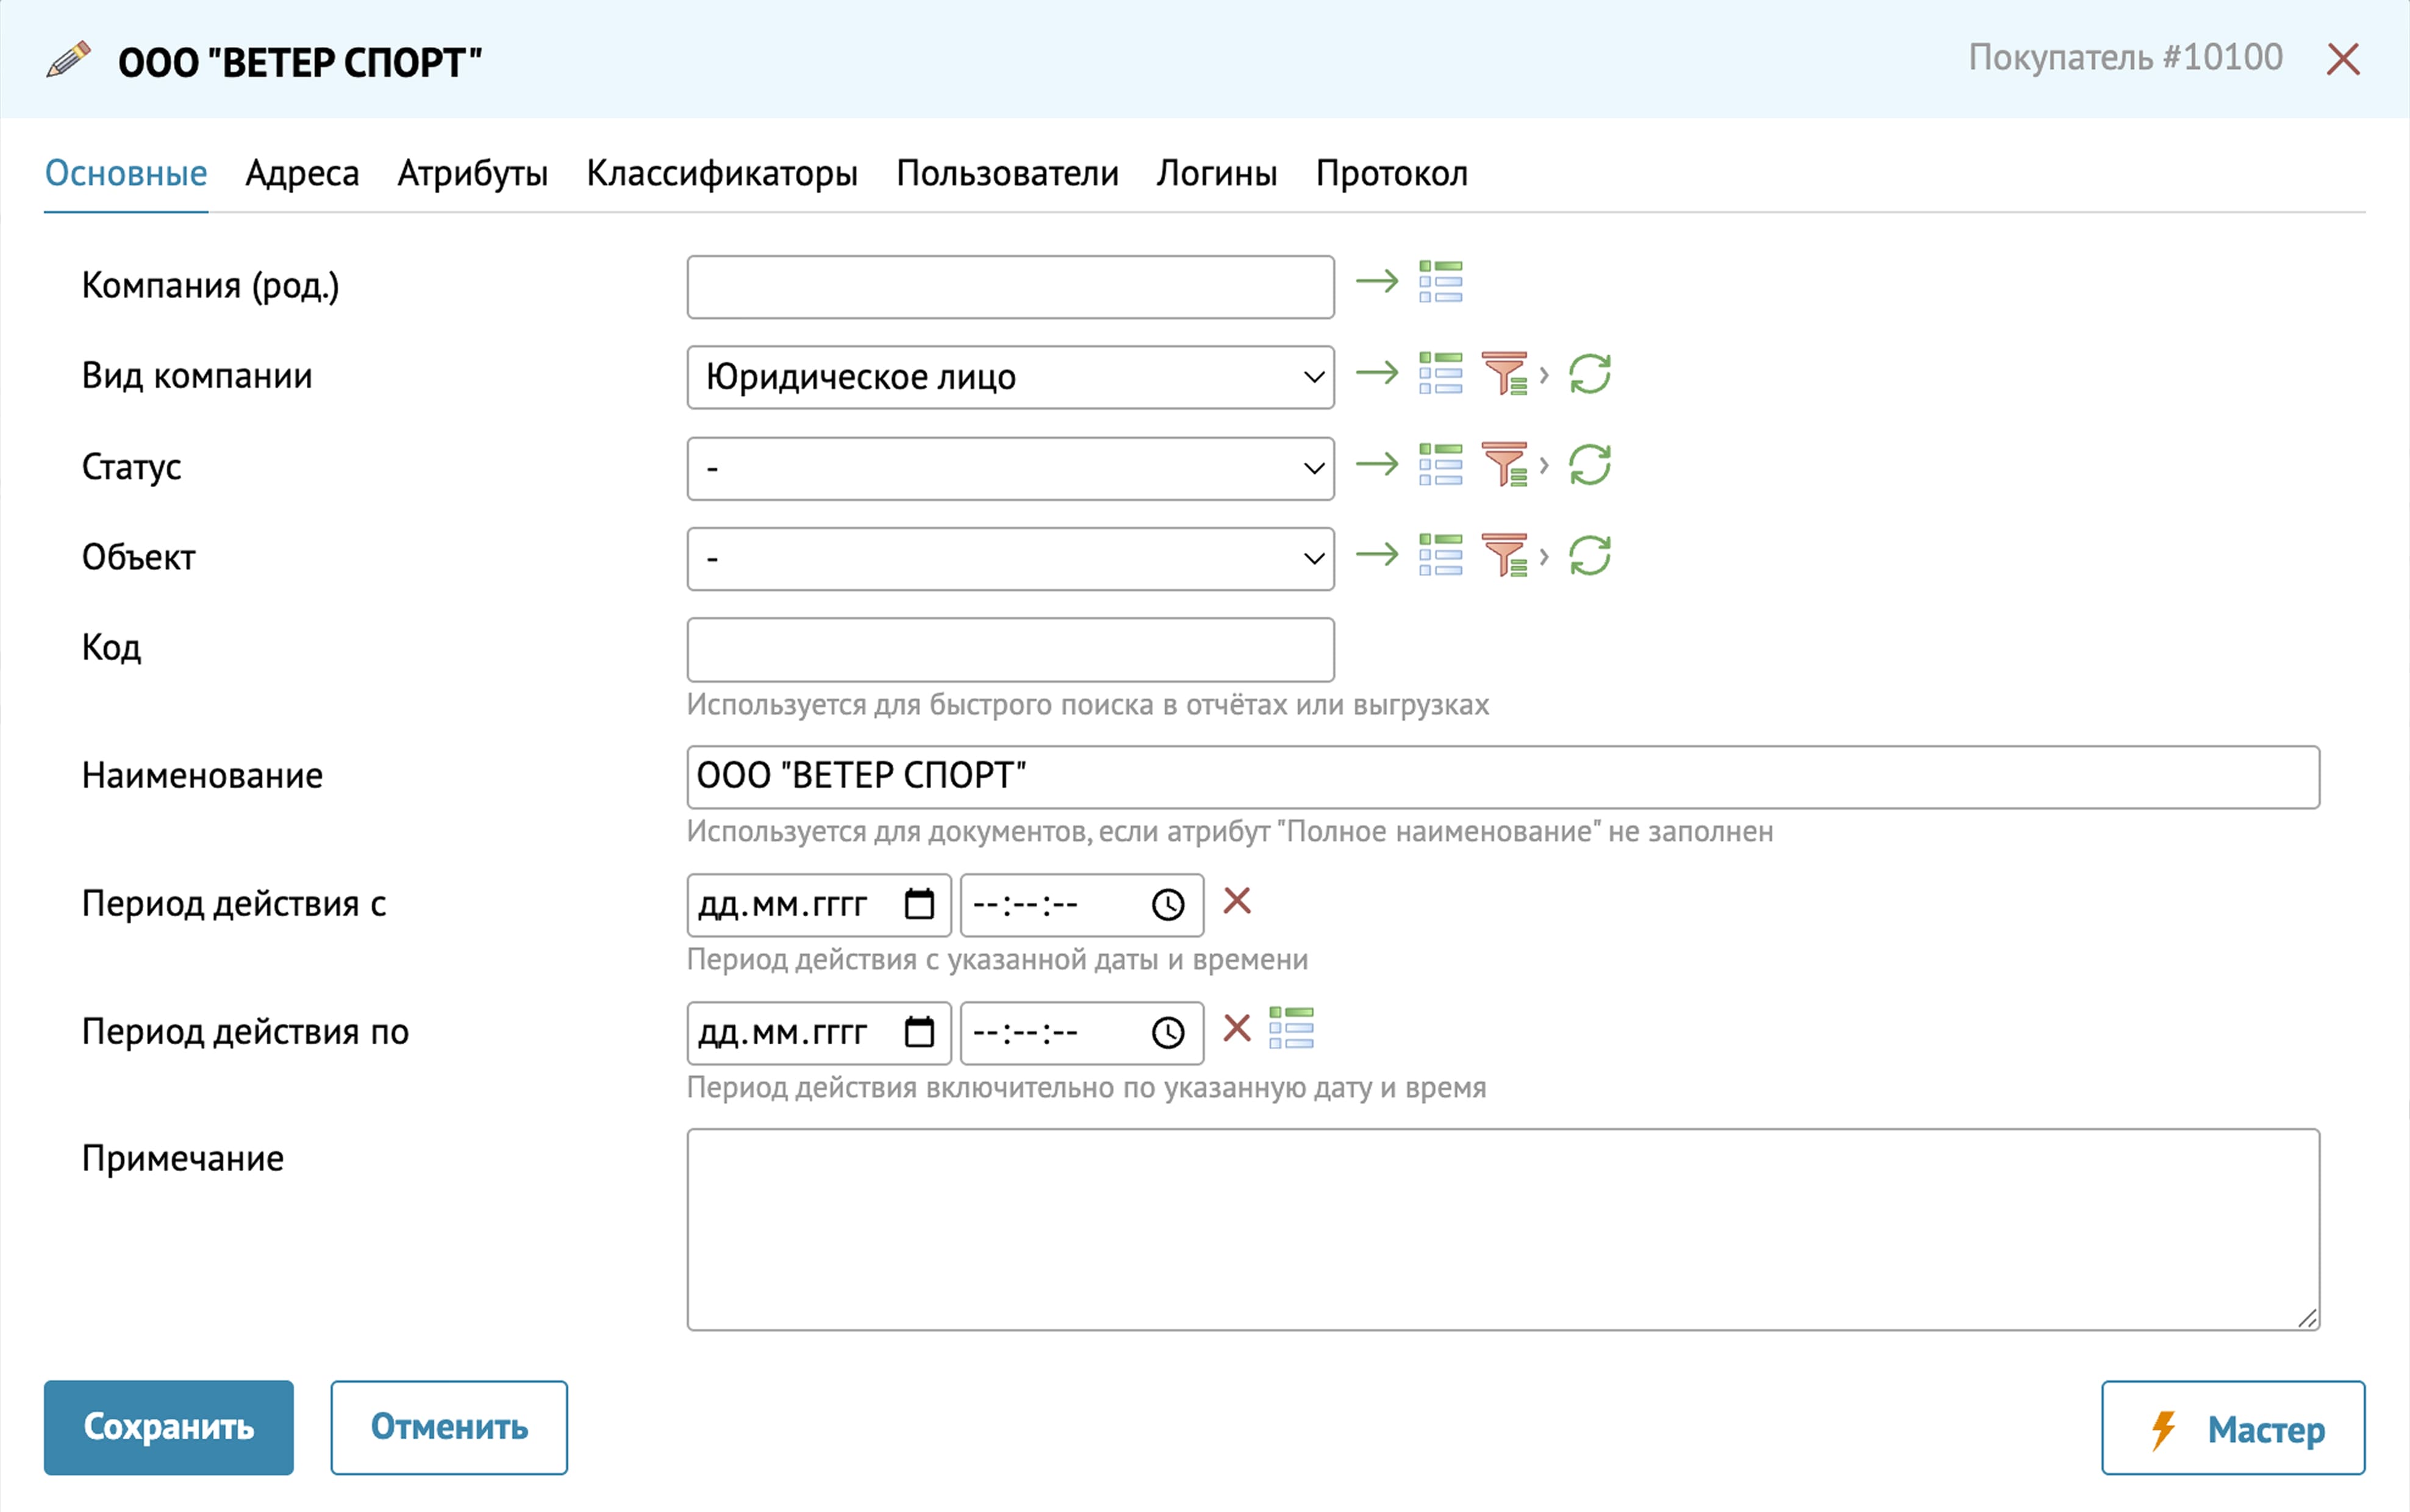
Task: Refresh the Статус dropdown list
Action: point(1589,465)
